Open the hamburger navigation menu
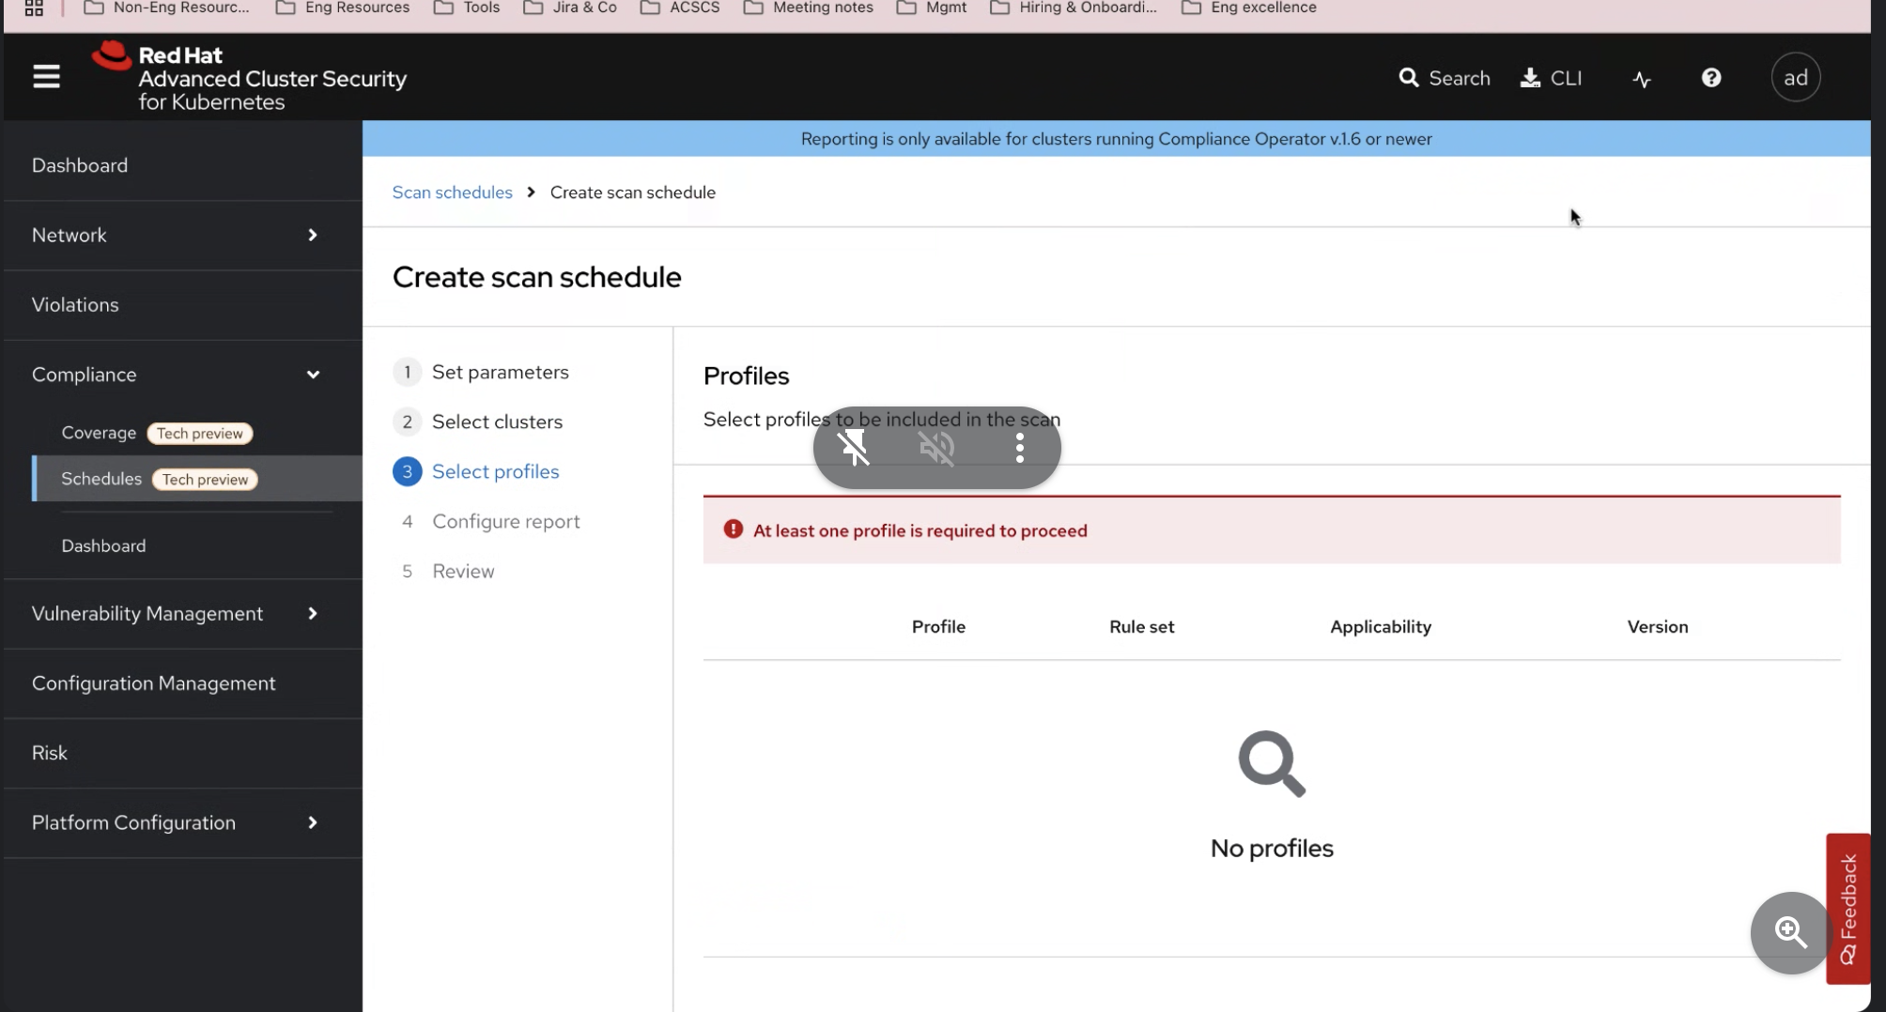Screen dimensions: 1886x1012 click(x=46, y=77)
